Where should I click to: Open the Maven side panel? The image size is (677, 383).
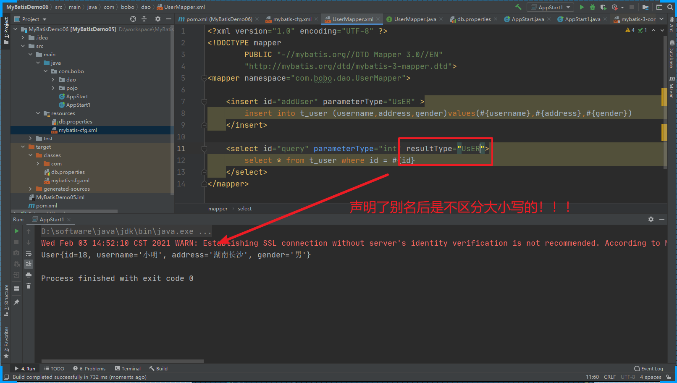[672, 87]
